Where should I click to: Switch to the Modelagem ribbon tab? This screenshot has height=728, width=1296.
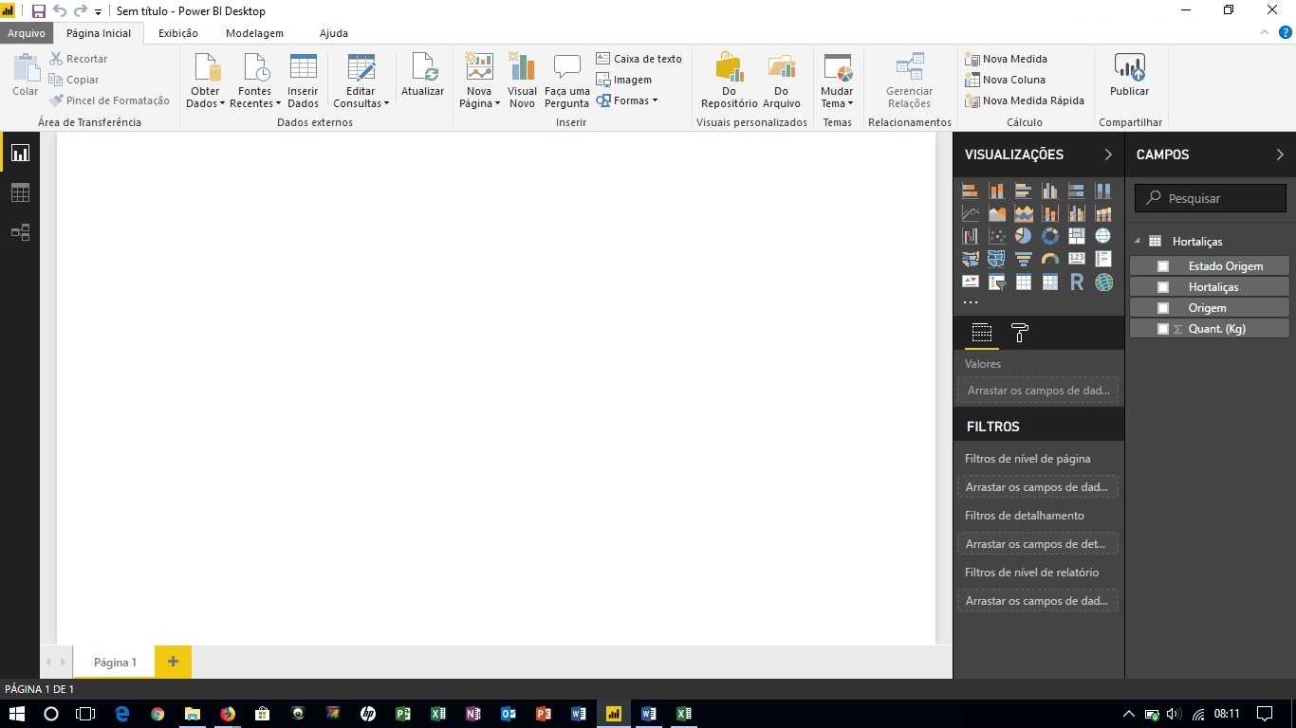click(x=253, y=32)
